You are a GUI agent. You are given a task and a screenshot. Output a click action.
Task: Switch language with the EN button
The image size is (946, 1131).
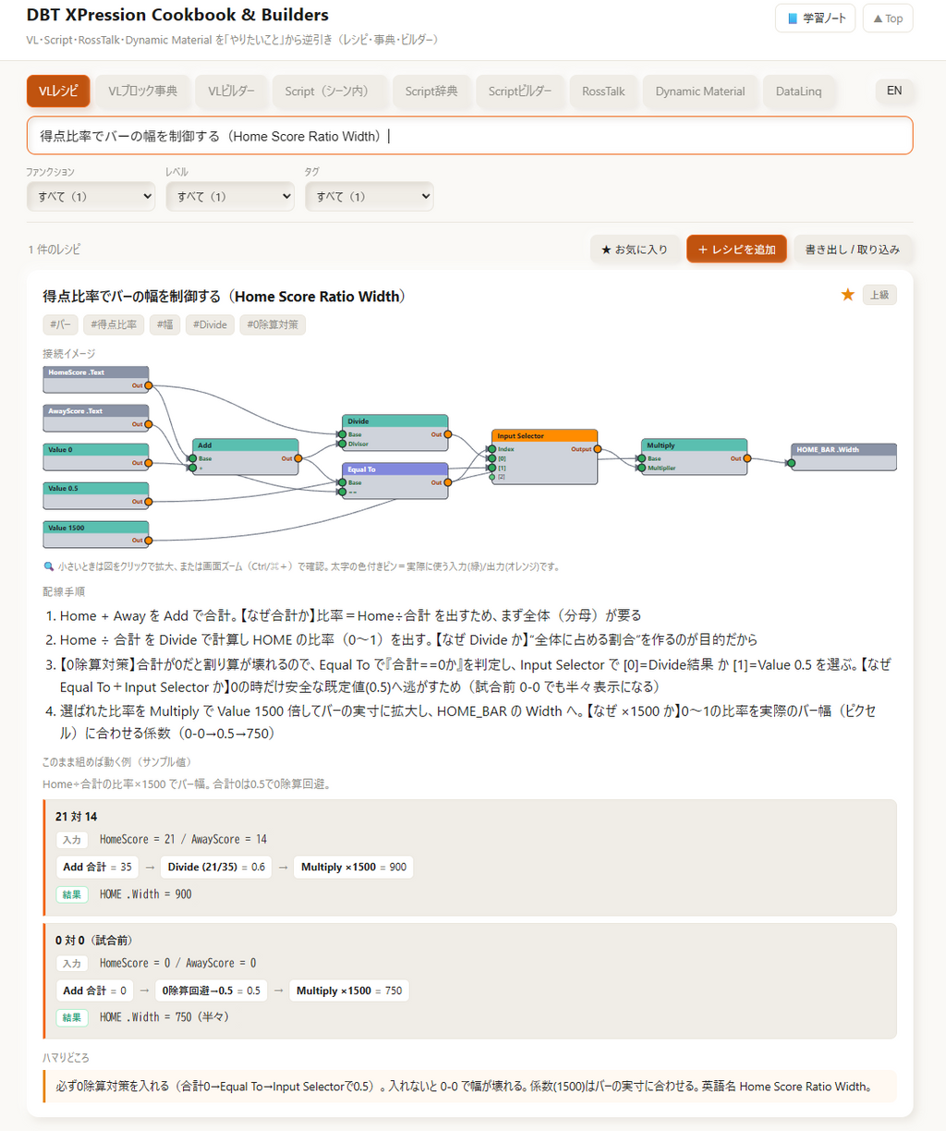894,91
